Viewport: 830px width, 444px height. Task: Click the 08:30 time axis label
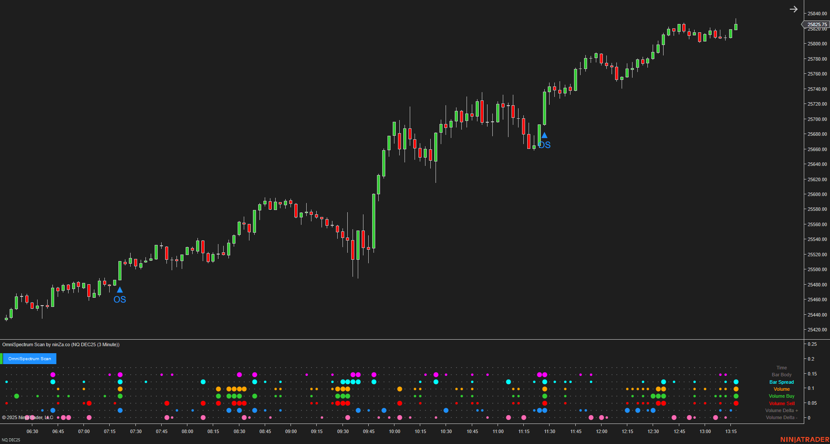[x=239, y=431]
